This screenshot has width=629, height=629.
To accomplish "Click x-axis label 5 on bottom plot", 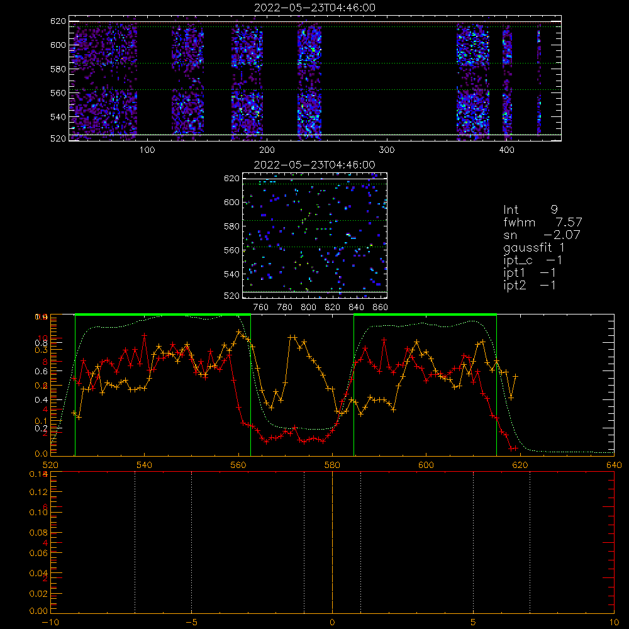I will coord(474,623).
